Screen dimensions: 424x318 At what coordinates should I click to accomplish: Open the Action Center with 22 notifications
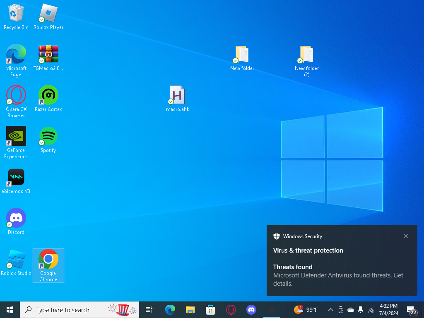tap(411, 310)
